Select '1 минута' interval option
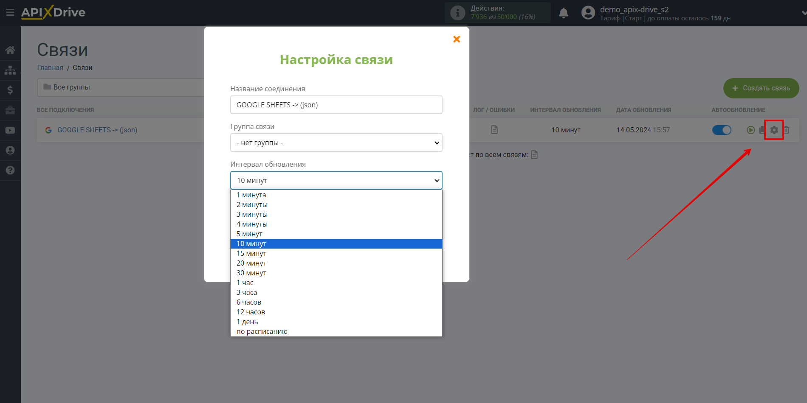 [x=336, y=195]
